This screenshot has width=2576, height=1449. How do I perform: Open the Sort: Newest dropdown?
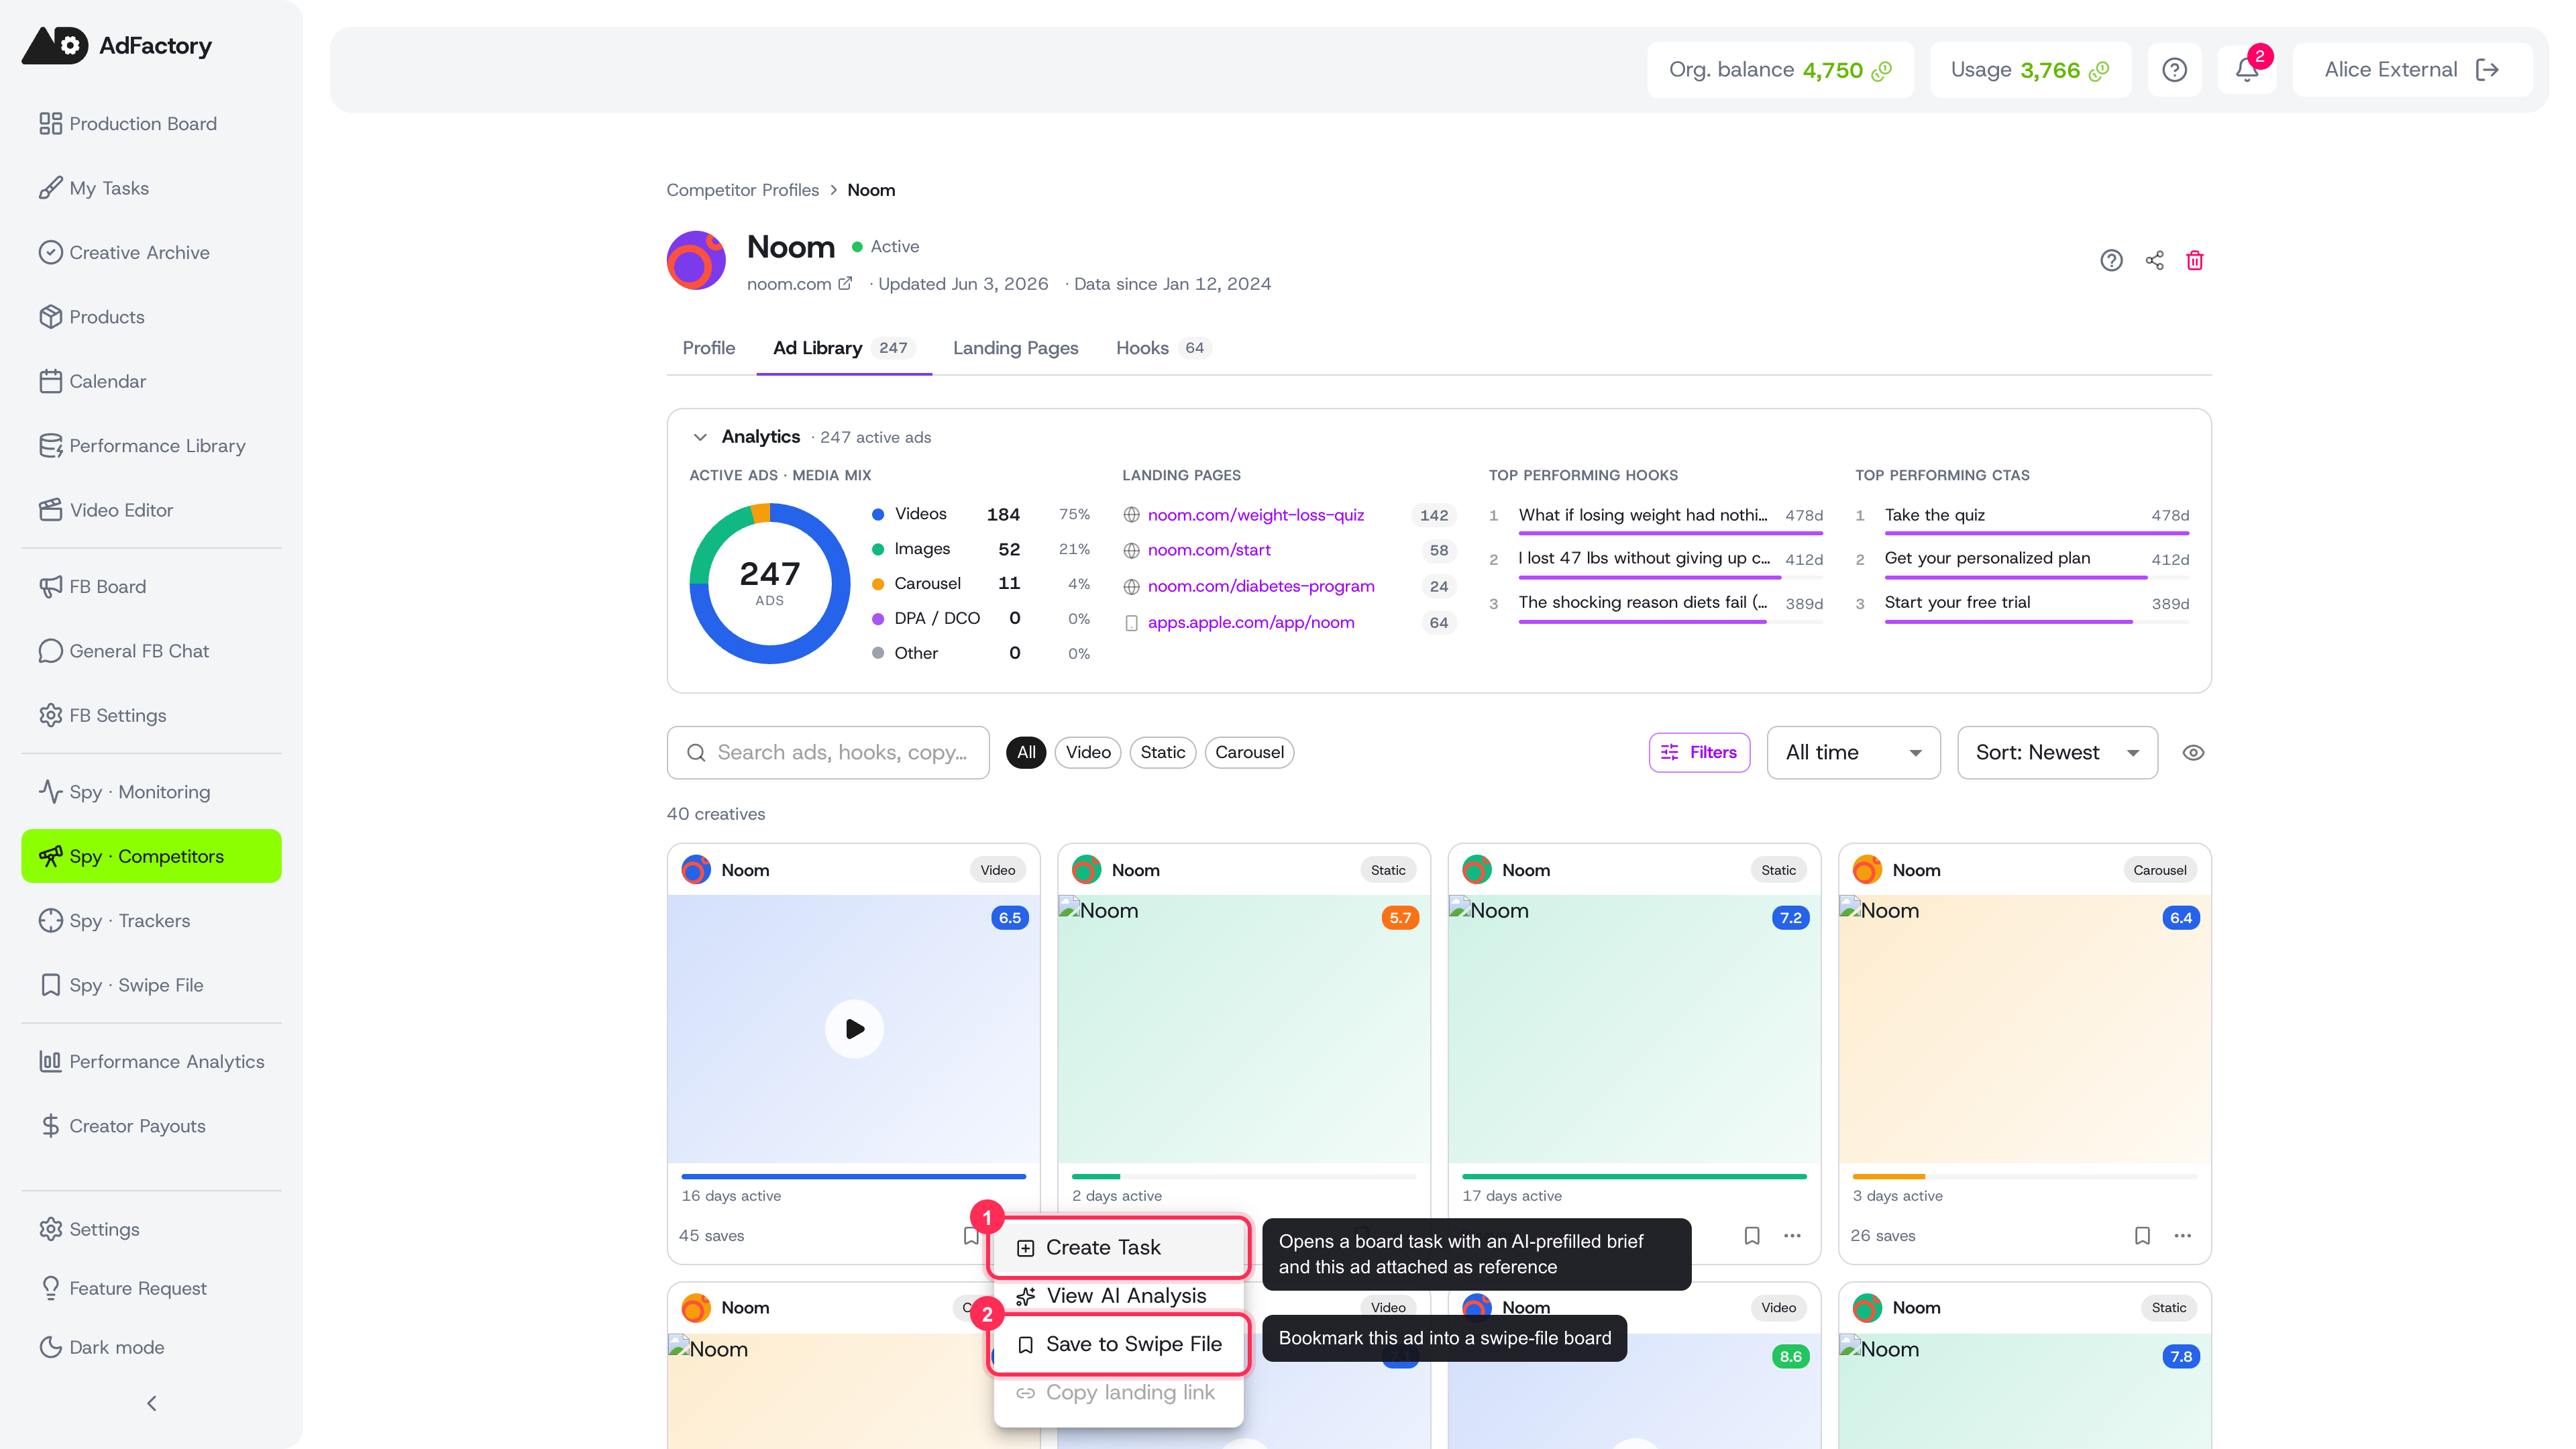pyautogui.click(x=2057, y=753)
